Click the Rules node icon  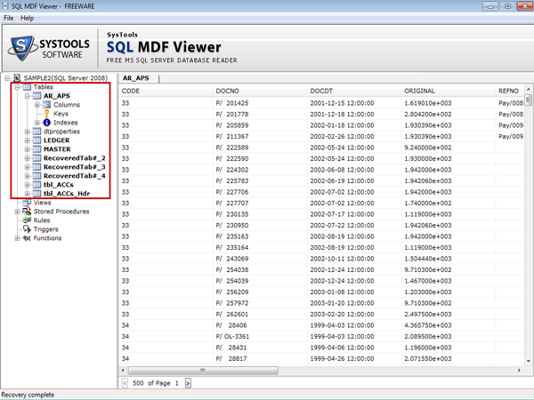27,220
